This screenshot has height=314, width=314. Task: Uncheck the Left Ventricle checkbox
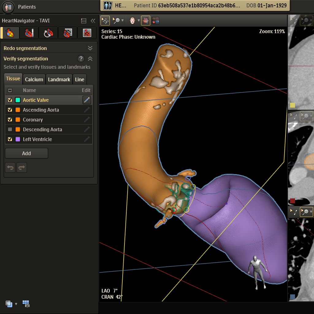coord(10,139)
